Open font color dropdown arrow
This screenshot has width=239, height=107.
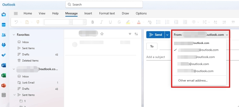click(143, 22)
